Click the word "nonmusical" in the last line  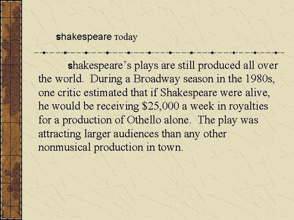pos(65,147)
